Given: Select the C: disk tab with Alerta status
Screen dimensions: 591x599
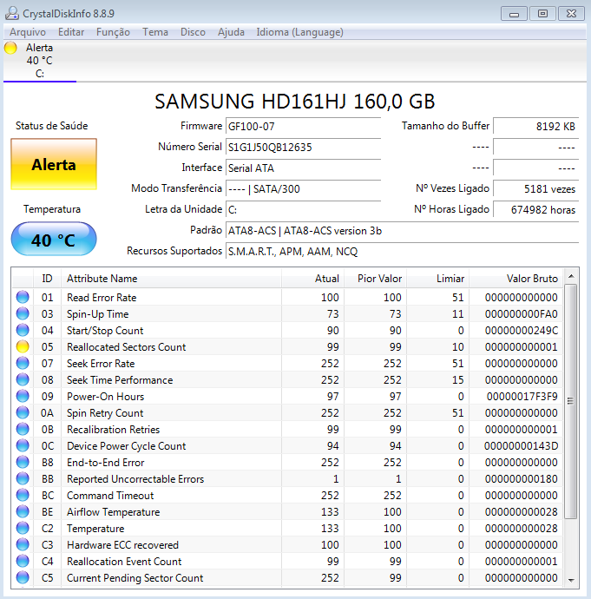Looking at the screenshot, I should click(x=40, y=61).
